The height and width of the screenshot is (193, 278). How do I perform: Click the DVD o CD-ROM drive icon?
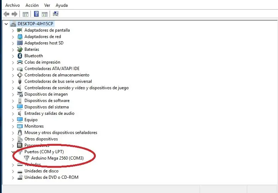click(x=20, y=177)
